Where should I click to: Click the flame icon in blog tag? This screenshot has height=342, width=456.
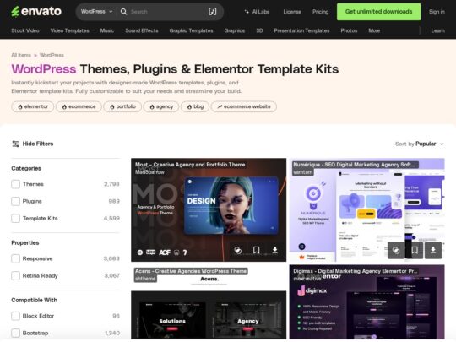189,106
